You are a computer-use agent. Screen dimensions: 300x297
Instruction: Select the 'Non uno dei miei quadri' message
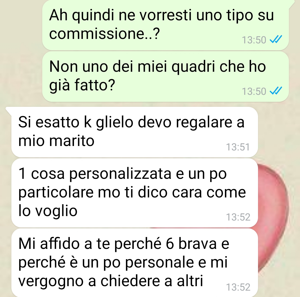tap(165, 76)
